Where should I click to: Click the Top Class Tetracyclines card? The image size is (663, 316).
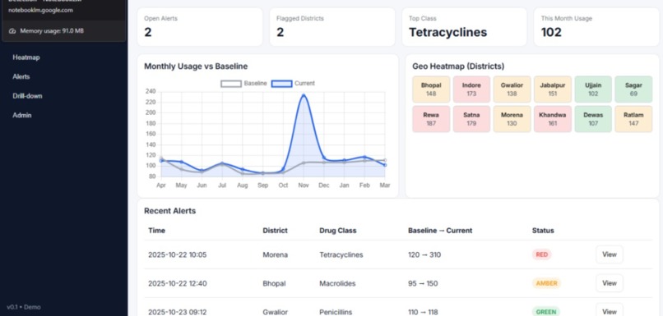[464, 27]
